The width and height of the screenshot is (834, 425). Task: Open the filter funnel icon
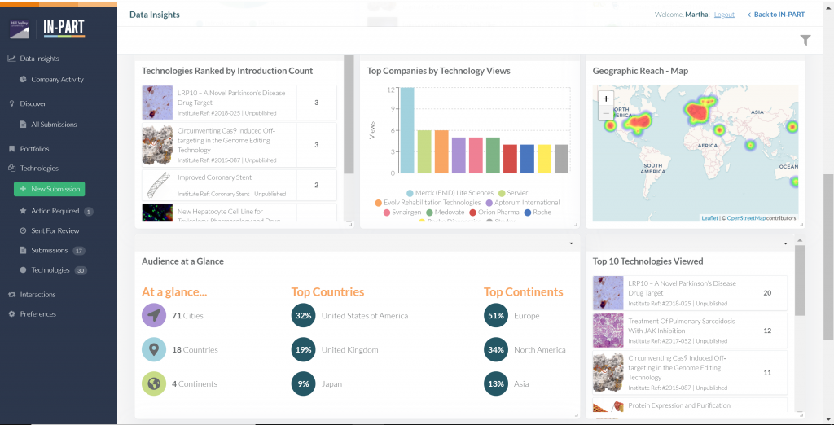(805, 41)
